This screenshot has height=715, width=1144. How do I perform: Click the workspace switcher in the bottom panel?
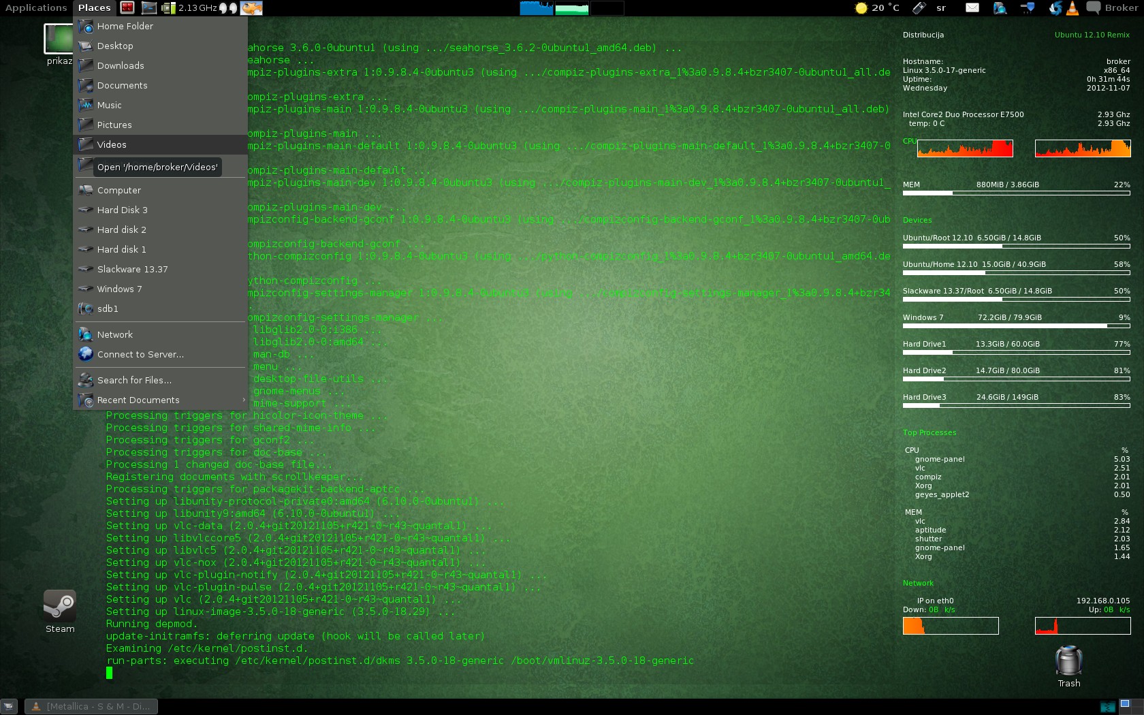point(1130,706)
